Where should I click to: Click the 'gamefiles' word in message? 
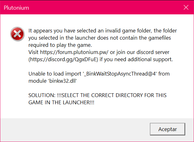pos(160,38)
